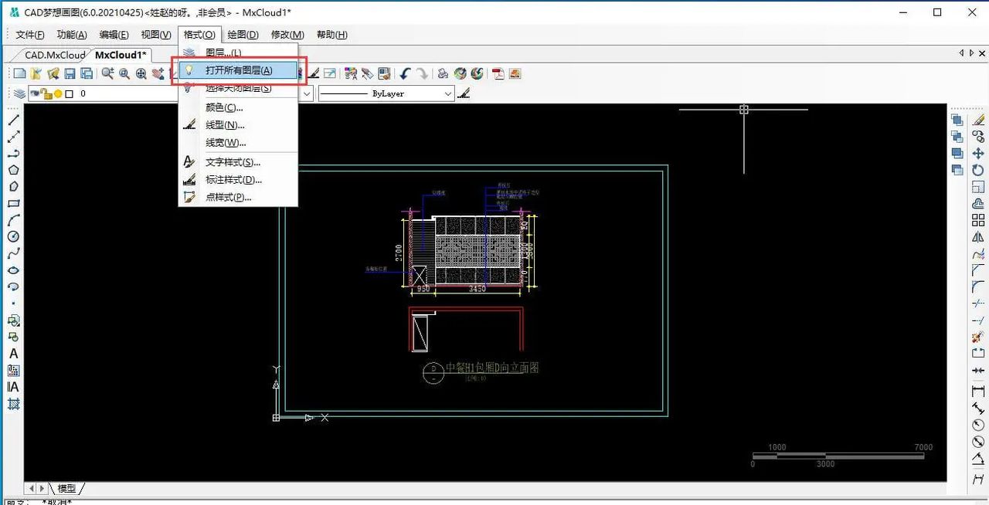Choose 打开所有图层(A) from the menu
This screenshot has width=989, height=505.
coord(239,70)
